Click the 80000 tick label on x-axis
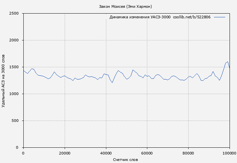 (188, 153)
